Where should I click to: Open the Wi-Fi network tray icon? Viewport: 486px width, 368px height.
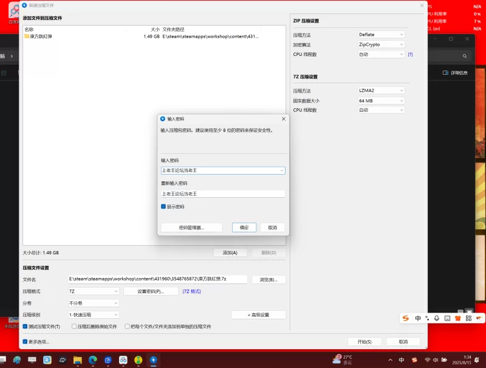click(x=428, y=360)
